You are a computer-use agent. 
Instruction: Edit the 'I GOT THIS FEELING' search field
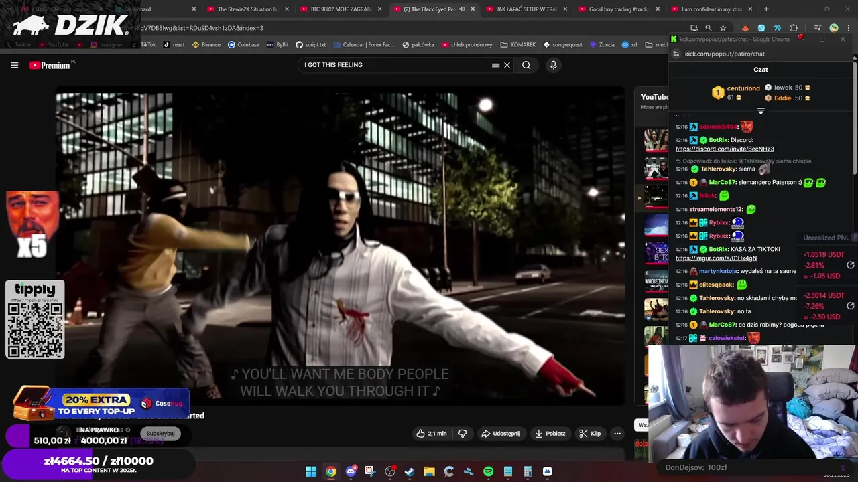coord(395,65)
